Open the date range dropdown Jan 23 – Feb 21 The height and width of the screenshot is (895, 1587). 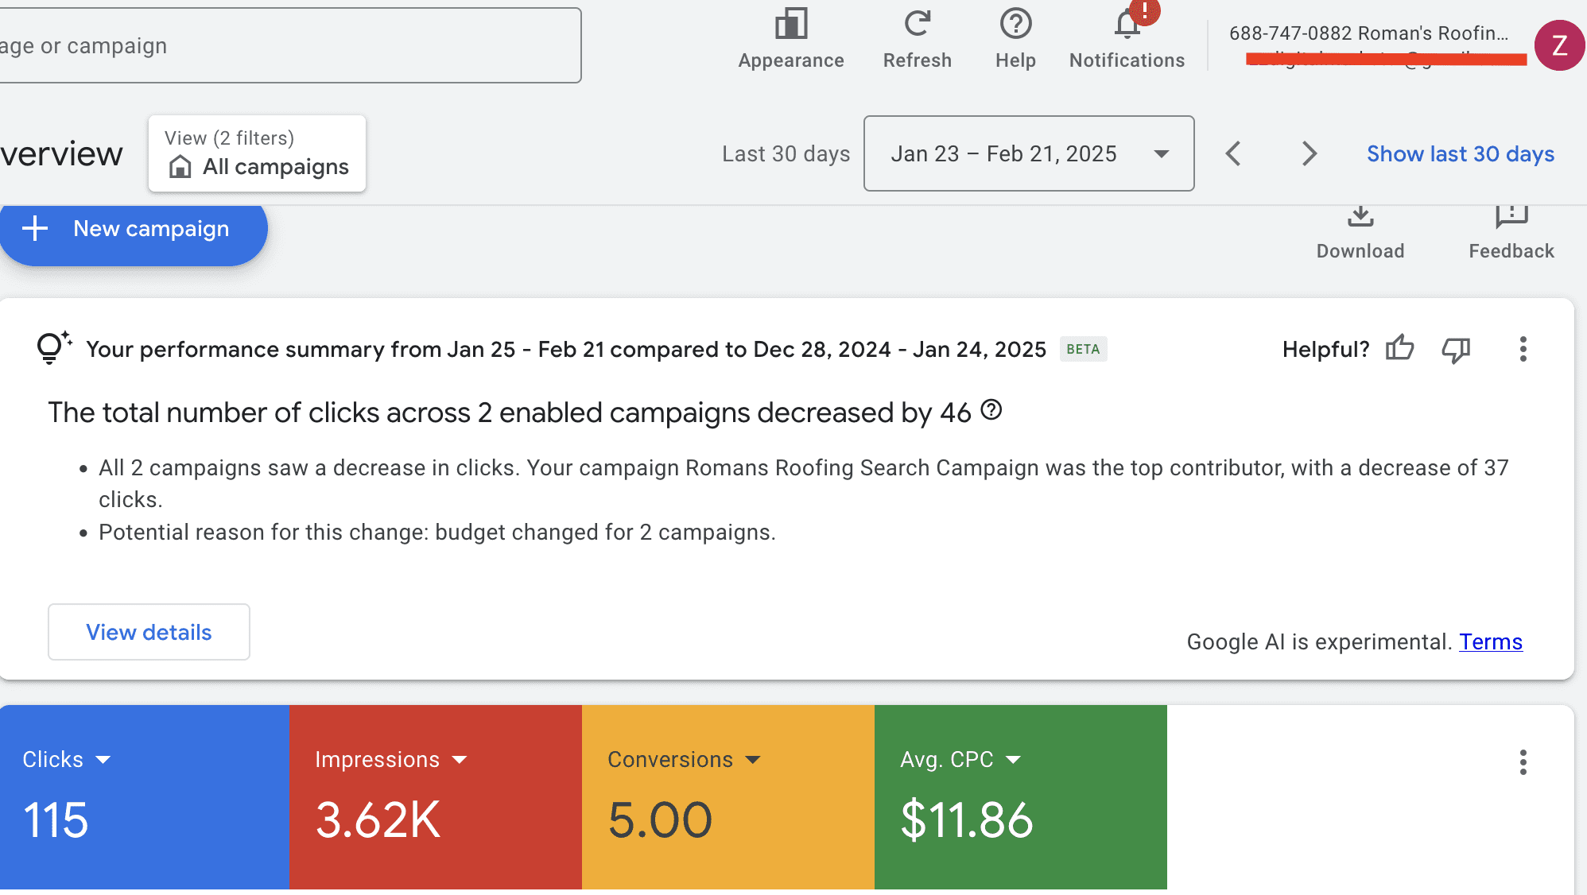(x=1029, y=153)
